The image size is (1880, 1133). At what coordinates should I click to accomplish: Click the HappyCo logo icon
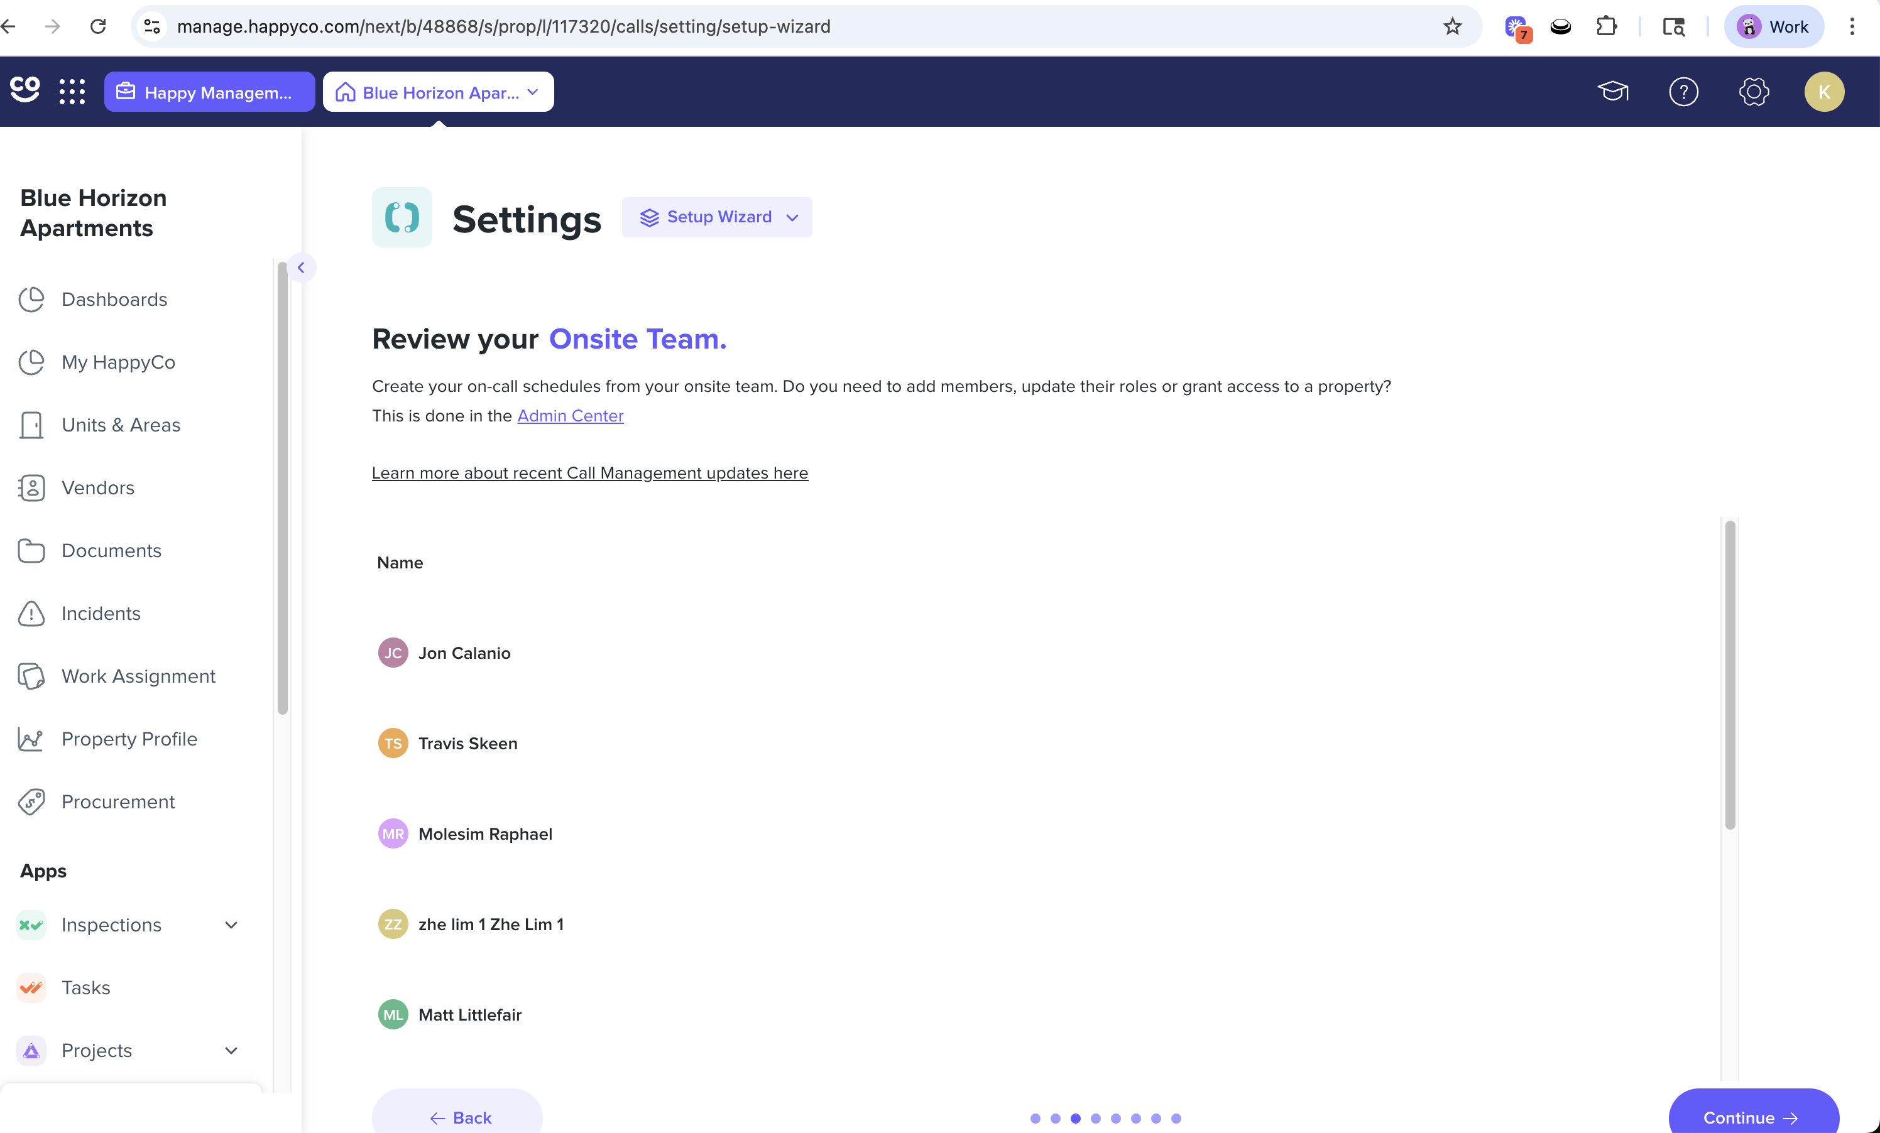(25, 90)
